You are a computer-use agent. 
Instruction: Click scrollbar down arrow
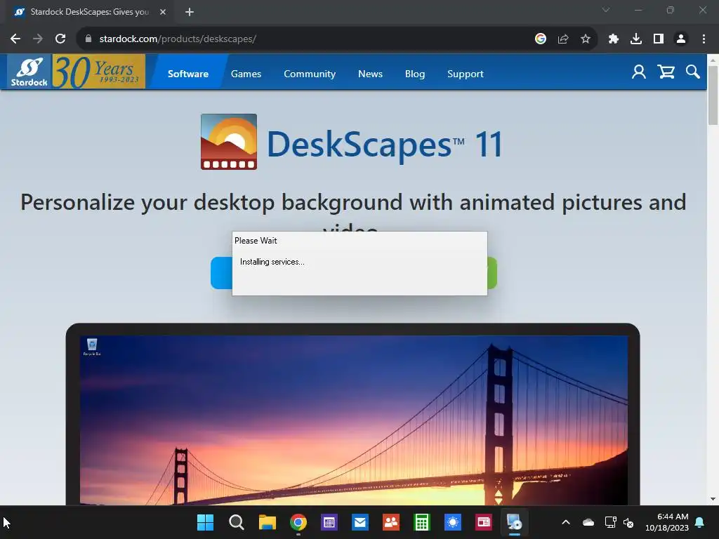713,499
